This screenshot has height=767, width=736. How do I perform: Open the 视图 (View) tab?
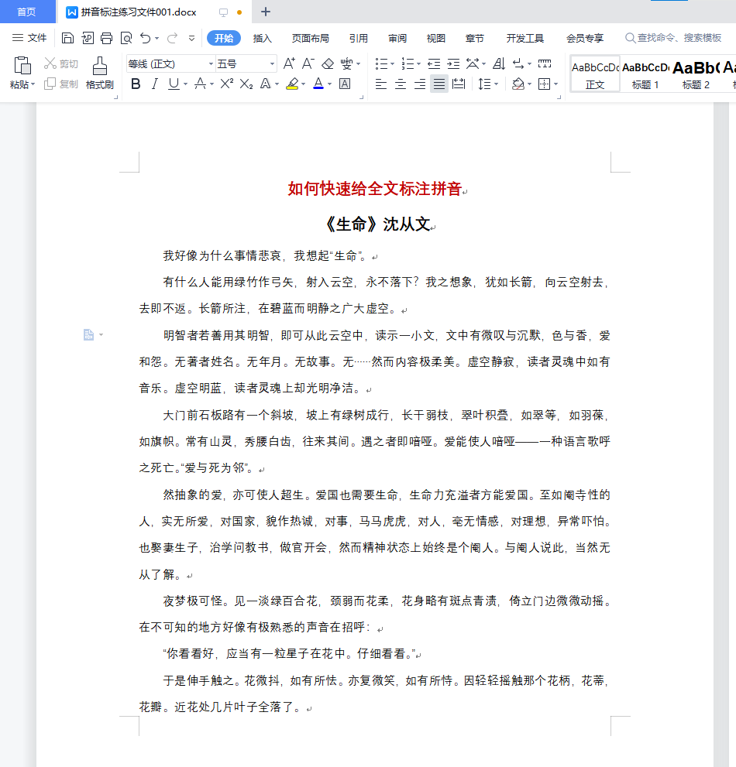point(436,38)
